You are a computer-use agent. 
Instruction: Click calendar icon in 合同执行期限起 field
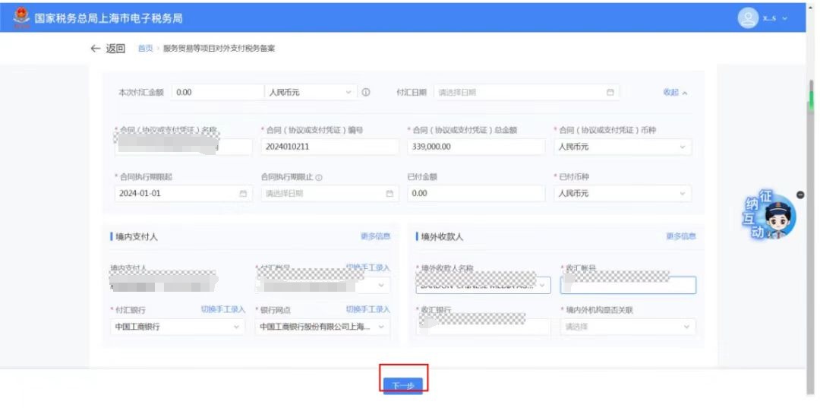click(x=243, y=194)
